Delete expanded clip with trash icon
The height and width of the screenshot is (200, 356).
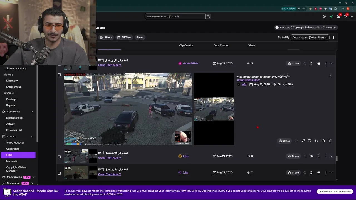pos(330,141)
